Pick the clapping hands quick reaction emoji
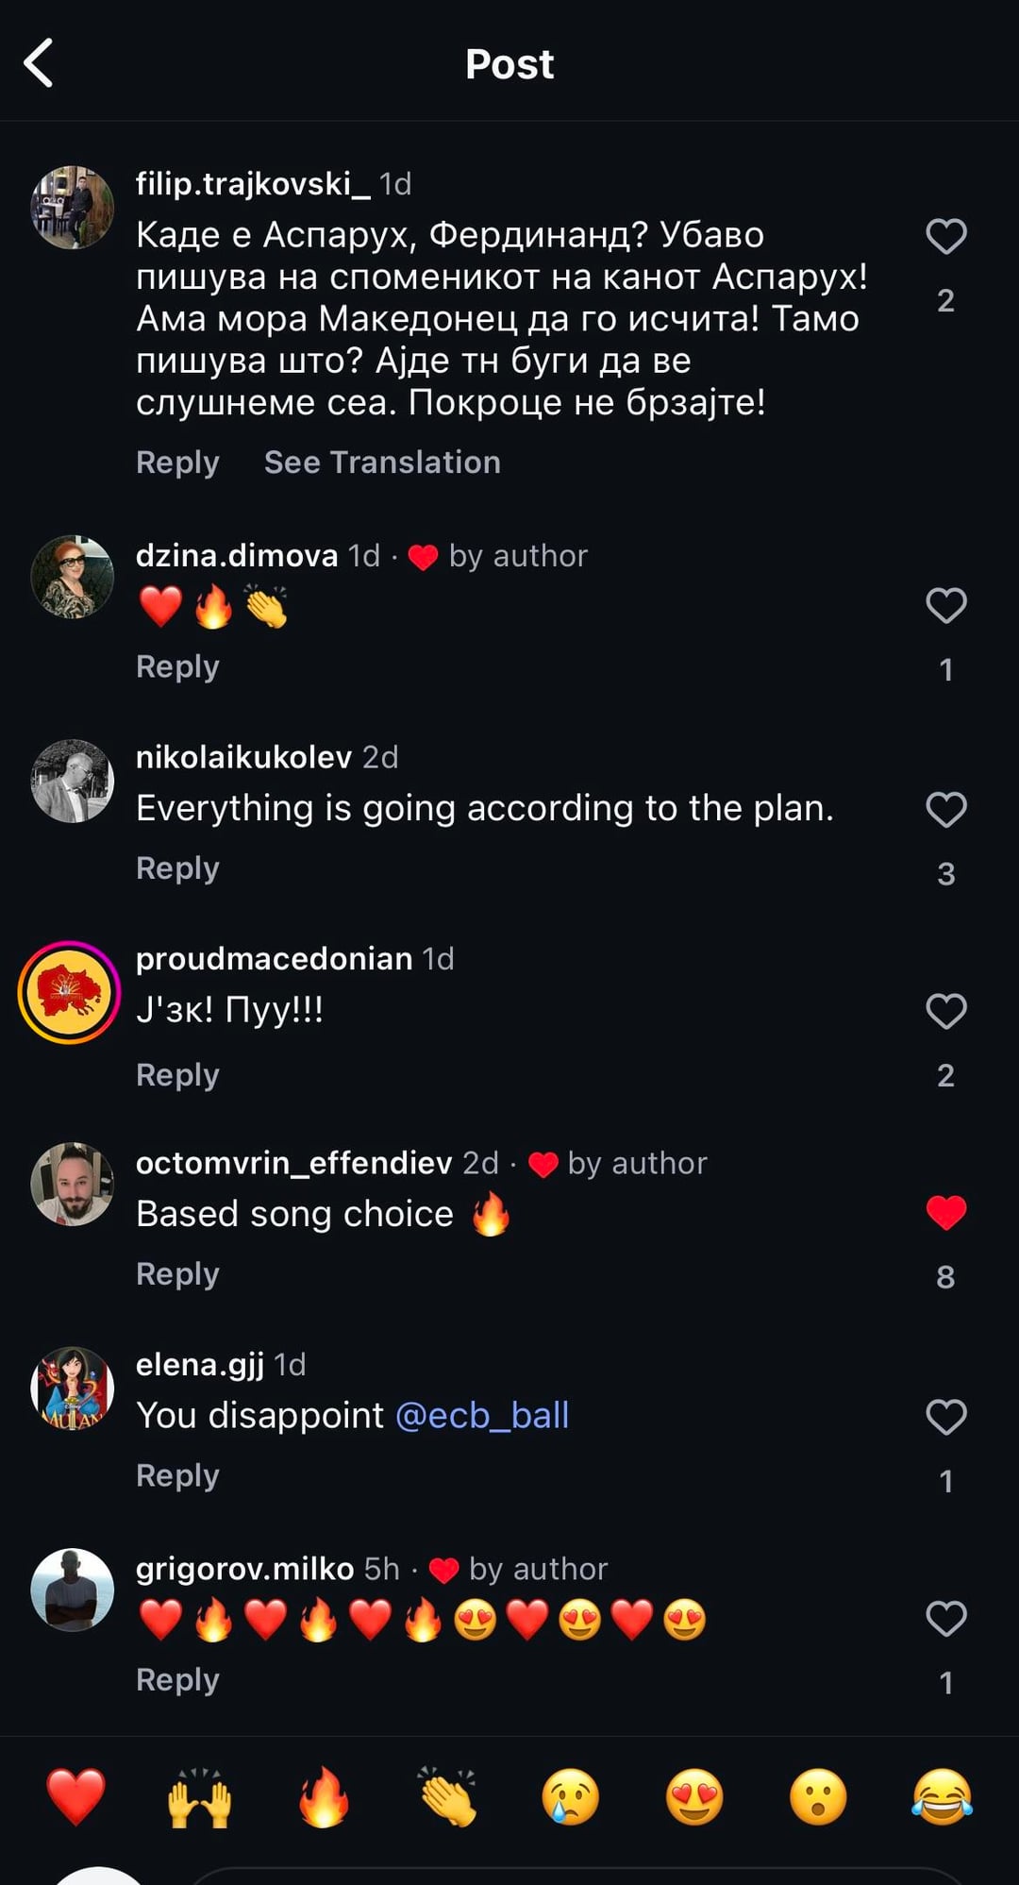Screen dimensions: 1019x1885 (447, 1796)
